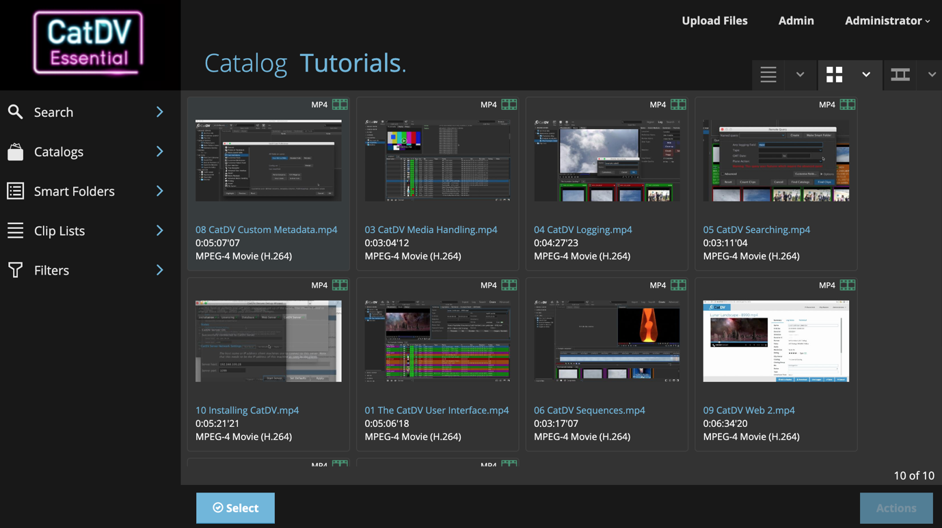Click film icon on 04 CatDV Logging card

click(x=678, y=105)
